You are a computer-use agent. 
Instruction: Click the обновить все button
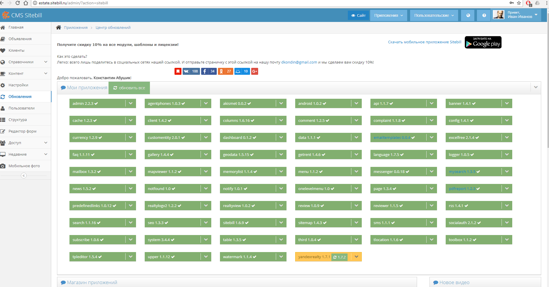(129, 88)
